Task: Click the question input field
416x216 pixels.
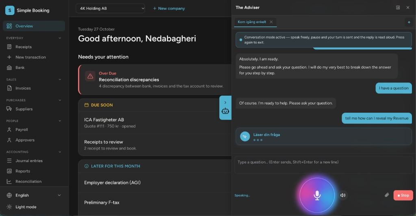Action: (x=323, y=165)
